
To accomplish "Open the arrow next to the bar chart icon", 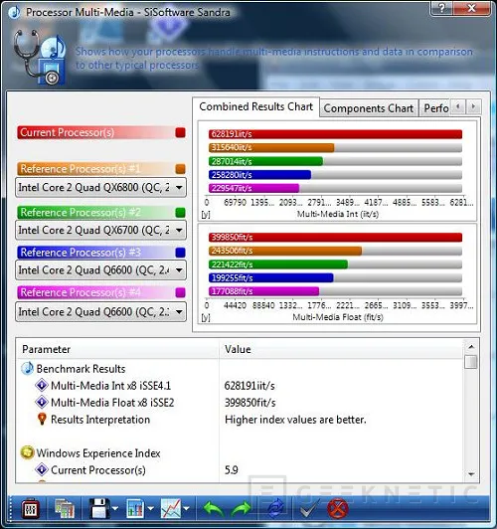I will click(x=150, y=508).
